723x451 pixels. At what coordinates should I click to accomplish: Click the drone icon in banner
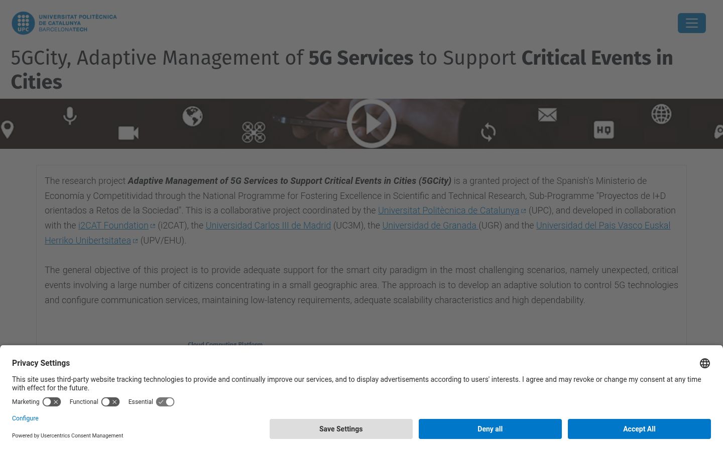(x=254, y=132)
